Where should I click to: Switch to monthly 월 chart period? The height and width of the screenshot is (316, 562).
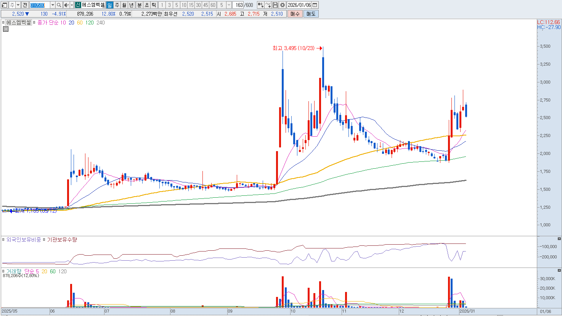[124, 5]
